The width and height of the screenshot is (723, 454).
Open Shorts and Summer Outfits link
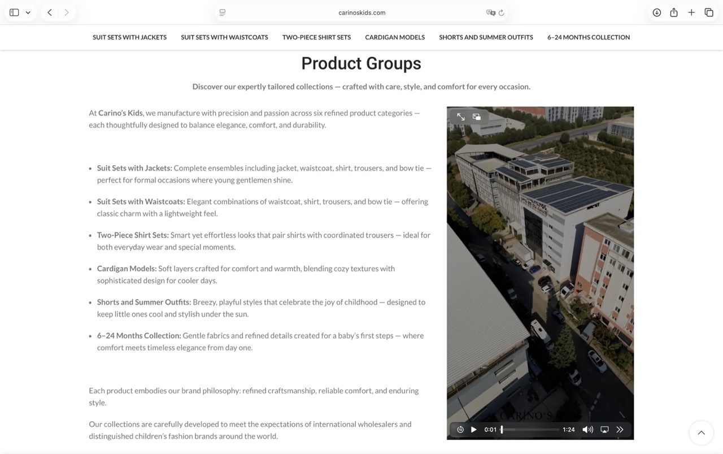(x=486, y=37)
